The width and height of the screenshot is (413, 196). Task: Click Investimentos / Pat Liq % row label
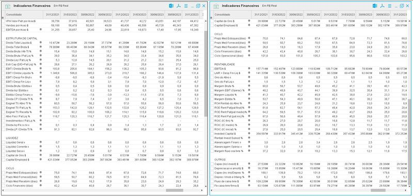[21, 121]
